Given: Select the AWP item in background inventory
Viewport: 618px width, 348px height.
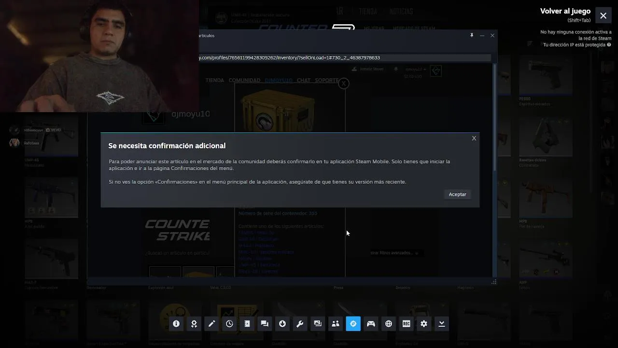Looking at the screenshot, I should point(546,264).
